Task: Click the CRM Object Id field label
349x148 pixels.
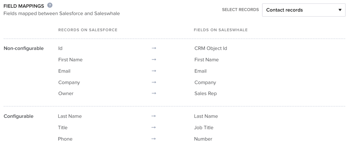Action: [x=211, y=48]
